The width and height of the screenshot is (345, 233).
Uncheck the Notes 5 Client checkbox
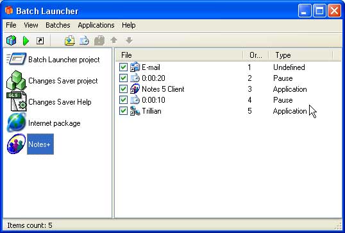(123, 89)
